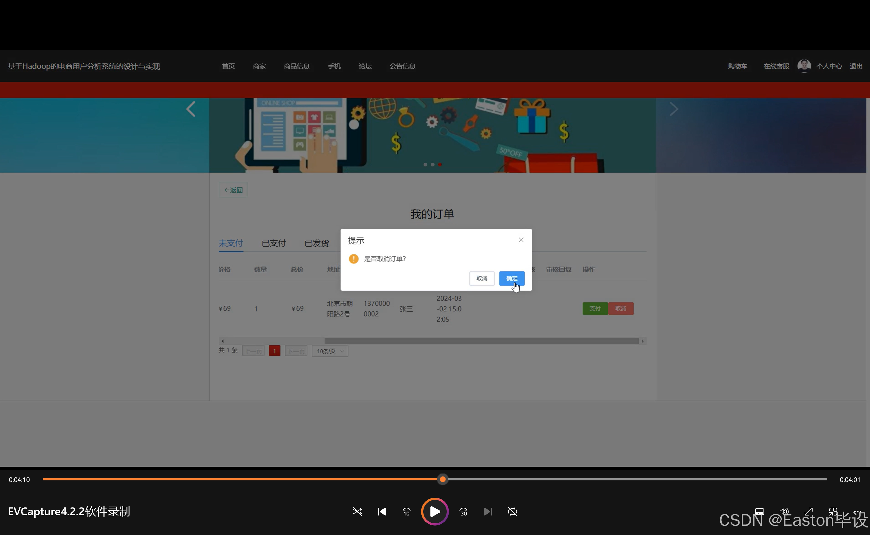Open the subtitles captions menu
This screenshot has width=870, height=535.
(x=760, y=512)
